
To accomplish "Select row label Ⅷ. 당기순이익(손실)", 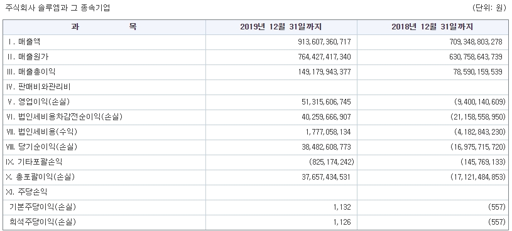I will 42,146.
